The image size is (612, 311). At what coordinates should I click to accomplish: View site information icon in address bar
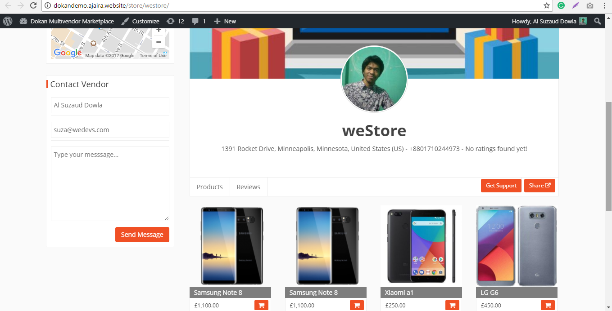tap(48, 6)
